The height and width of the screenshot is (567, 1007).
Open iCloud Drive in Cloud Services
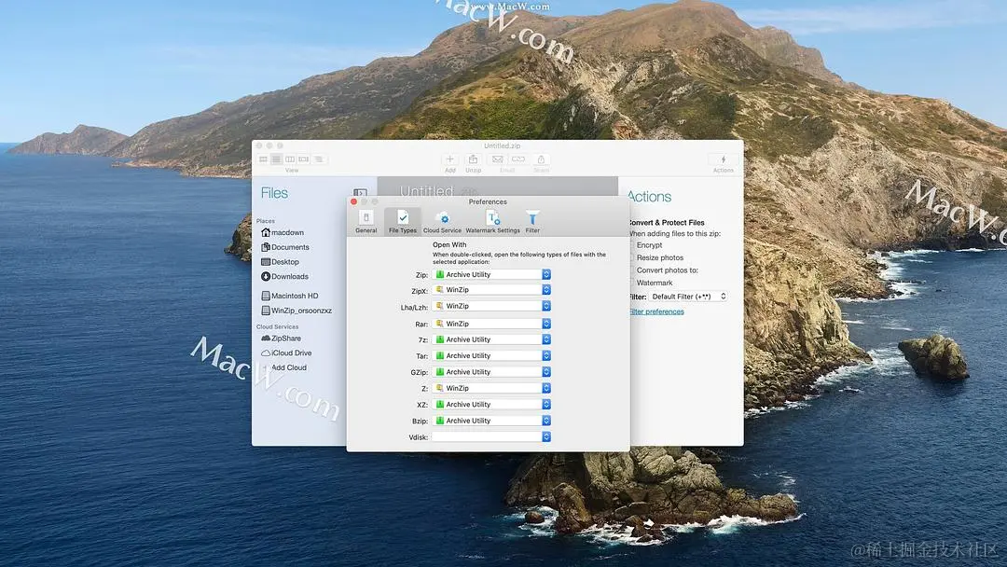(x=286, y=353)
